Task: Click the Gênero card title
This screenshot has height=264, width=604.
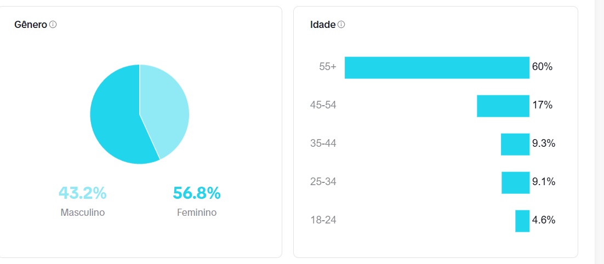Action: (x=31, y=25)
